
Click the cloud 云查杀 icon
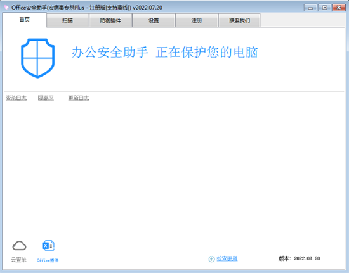pyautogui.click(x=19, y=246)
